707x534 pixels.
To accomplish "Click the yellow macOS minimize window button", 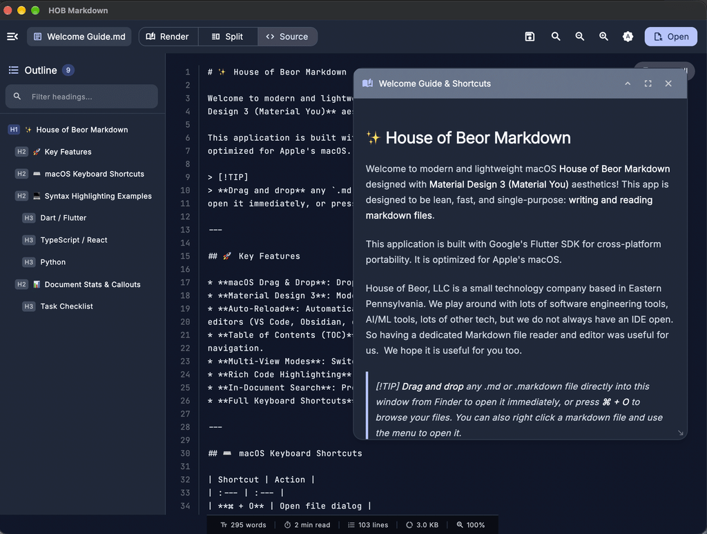I will [21, 10].
